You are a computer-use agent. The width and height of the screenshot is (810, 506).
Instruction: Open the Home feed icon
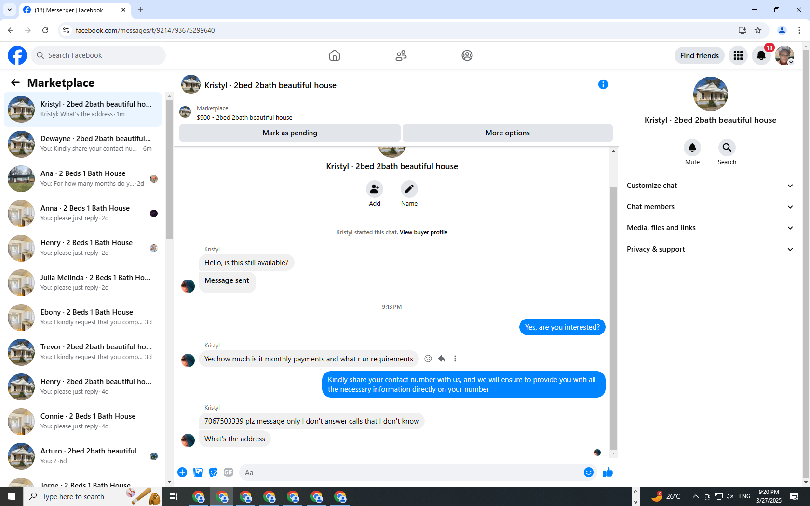coord(335,55)
